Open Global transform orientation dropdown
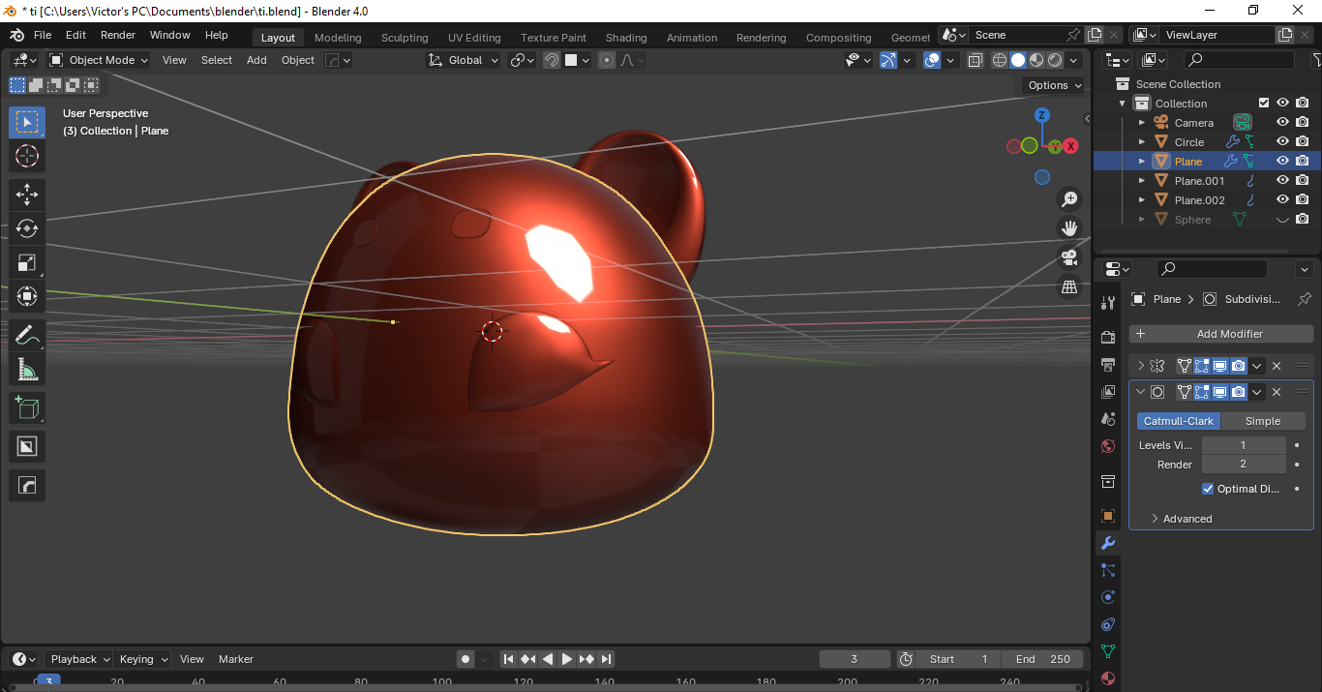The image size is (1322, 692). tap(464, 60)
